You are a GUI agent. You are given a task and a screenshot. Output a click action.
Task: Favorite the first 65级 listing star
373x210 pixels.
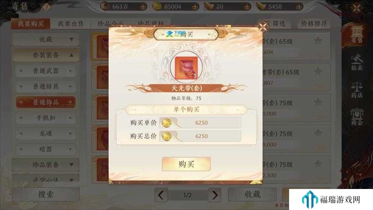(x=318, y=41)
